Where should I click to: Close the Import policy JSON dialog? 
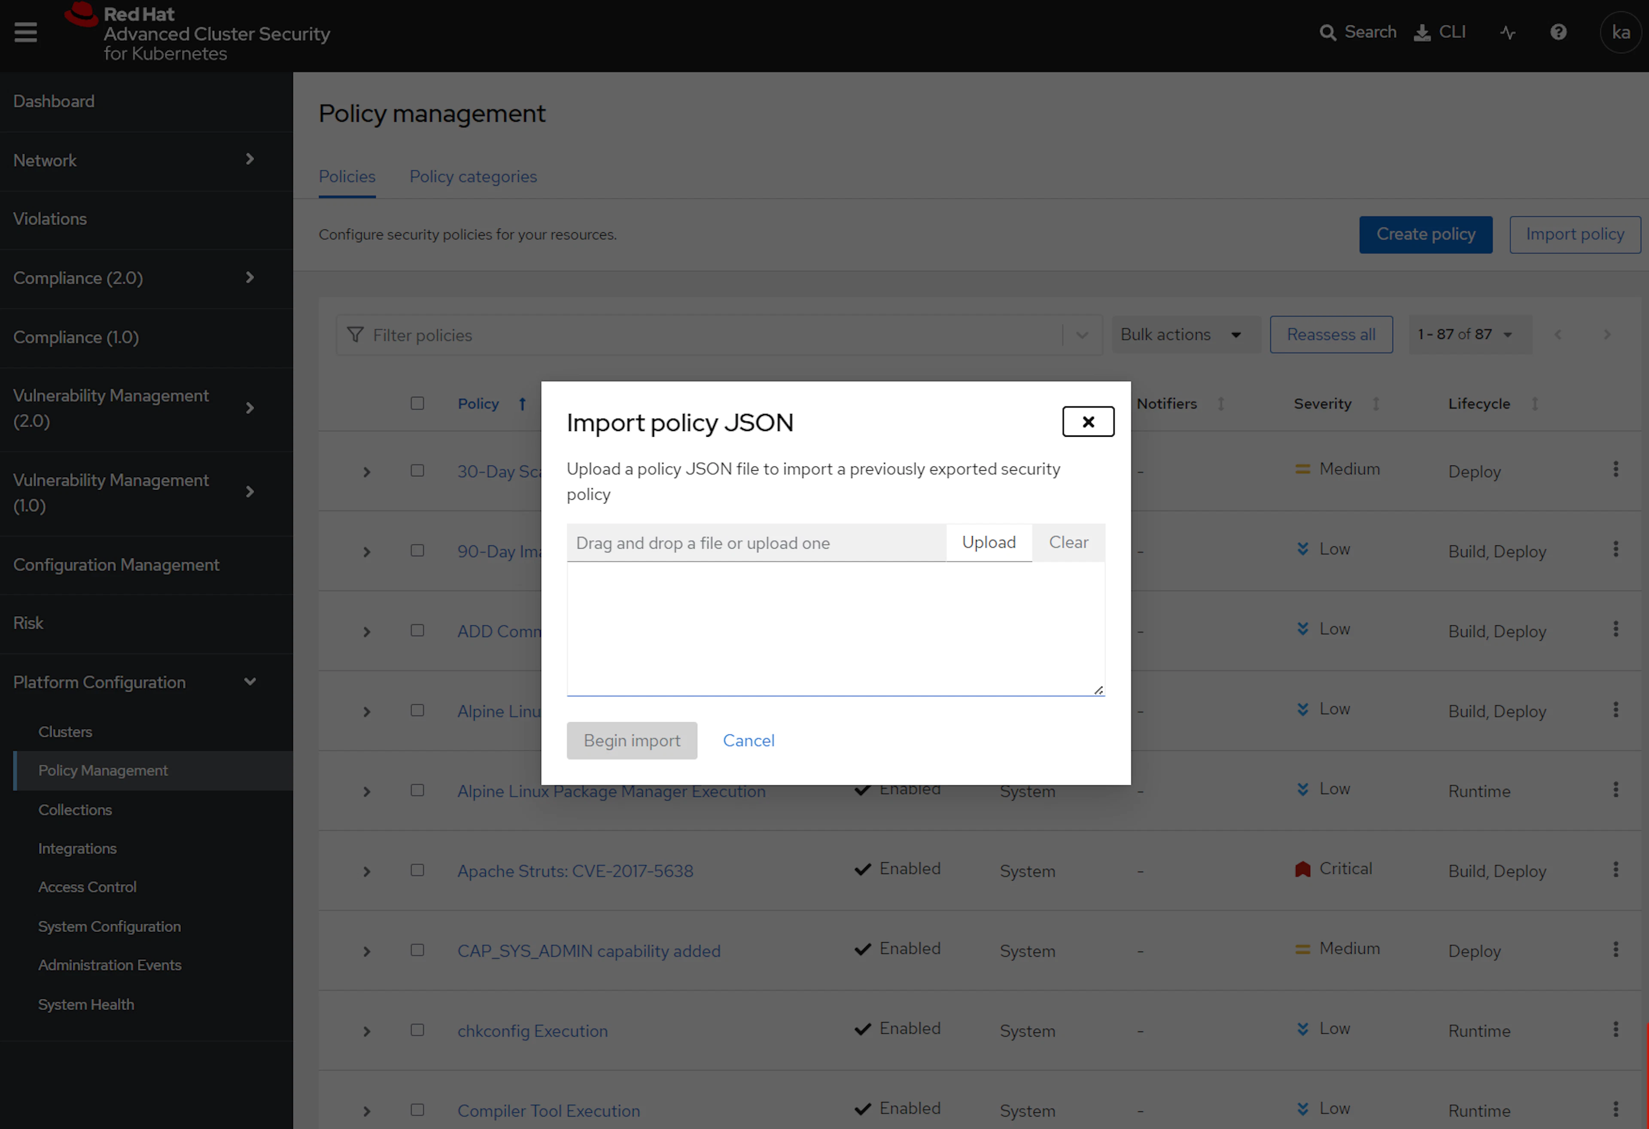(1088, 422)
